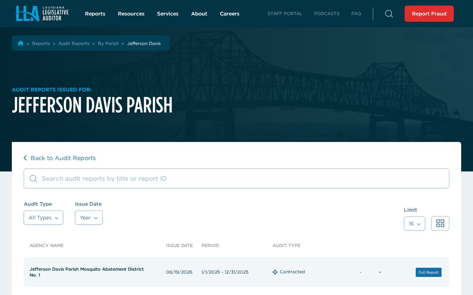
Task: Open the site search magnifier icon
Action: click(389, 14)
